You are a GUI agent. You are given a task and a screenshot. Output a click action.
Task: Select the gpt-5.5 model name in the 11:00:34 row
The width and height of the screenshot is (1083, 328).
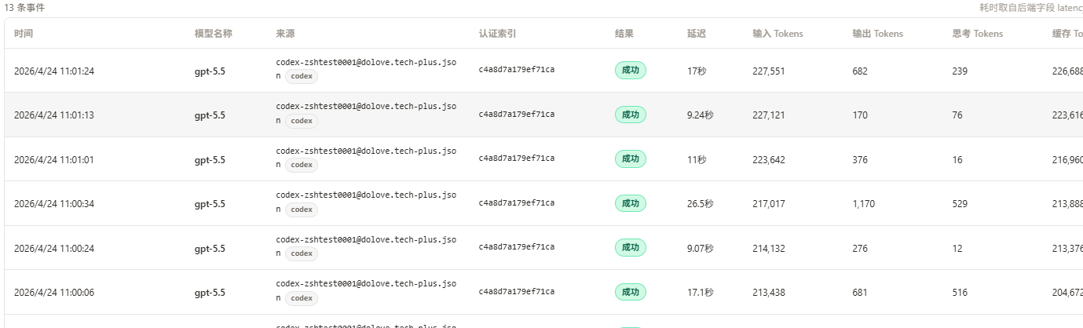click(x=210, y=204)
